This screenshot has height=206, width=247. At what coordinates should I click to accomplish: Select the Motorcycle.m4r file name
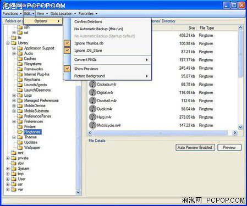click(109, 125)
